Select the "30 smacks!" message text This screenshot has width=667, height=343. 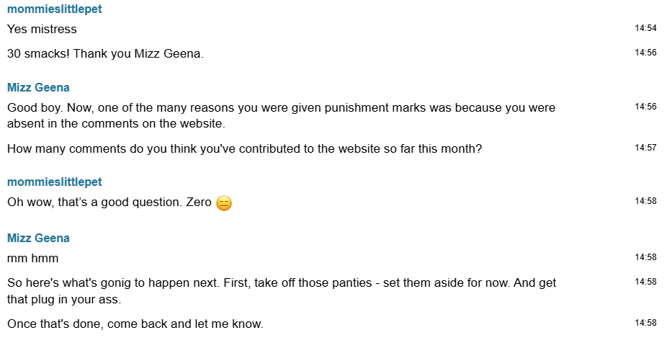tap(105, 54)
